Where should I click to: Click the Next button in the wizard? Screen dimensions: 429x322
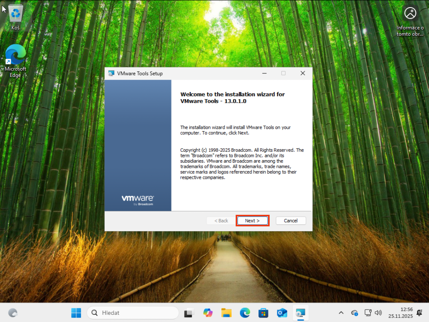coord(252,221)
